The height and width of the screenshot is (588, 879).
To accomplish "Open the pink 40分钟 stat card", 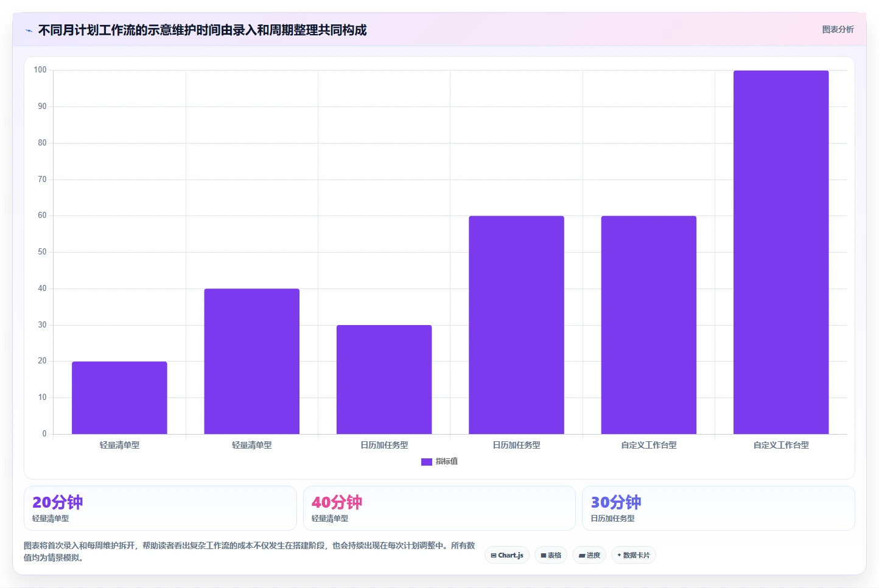I will [439, 508].
